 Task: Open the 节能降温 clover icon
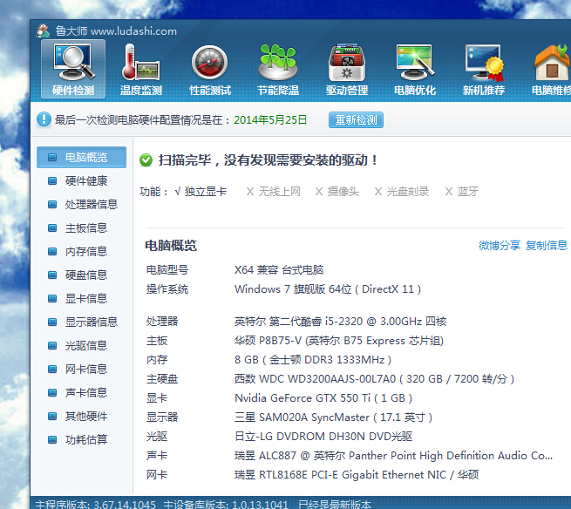pos(278,69)
